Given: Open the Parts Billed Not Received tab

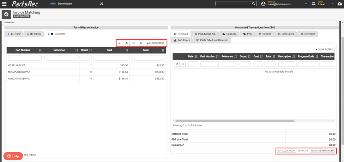Looking at the screenshot, I should pos(212,40).
